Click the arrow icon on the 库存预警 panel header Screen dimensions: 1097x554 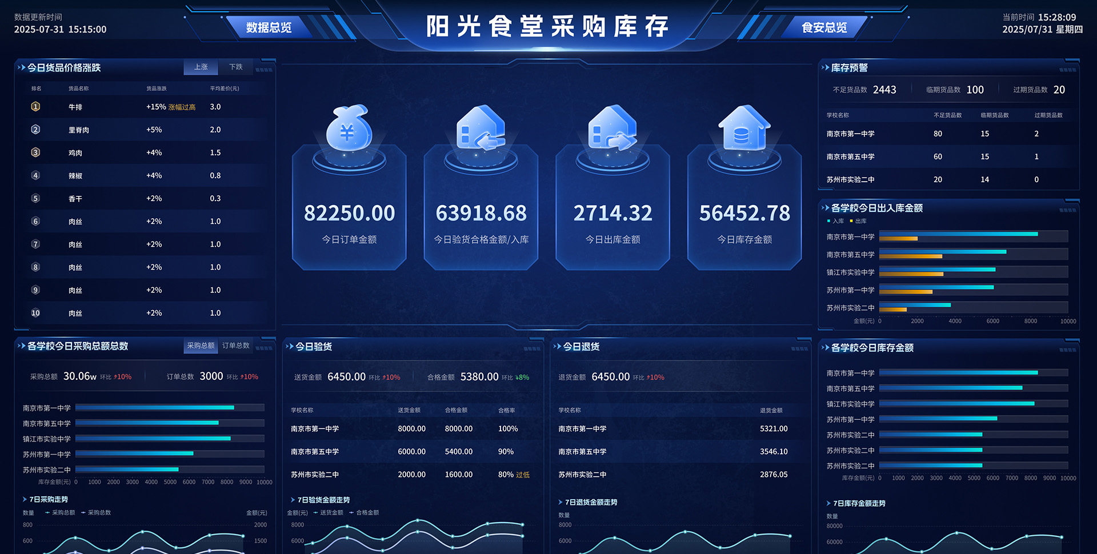click(x=825, y=67)
